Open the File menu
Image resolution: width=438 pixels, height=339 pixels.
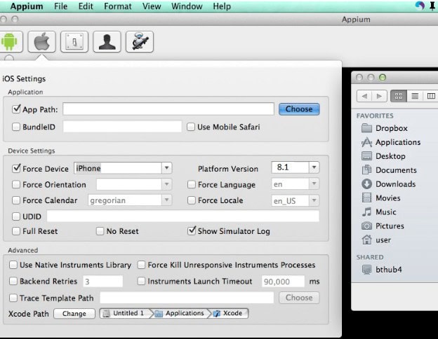click(60, 6)
